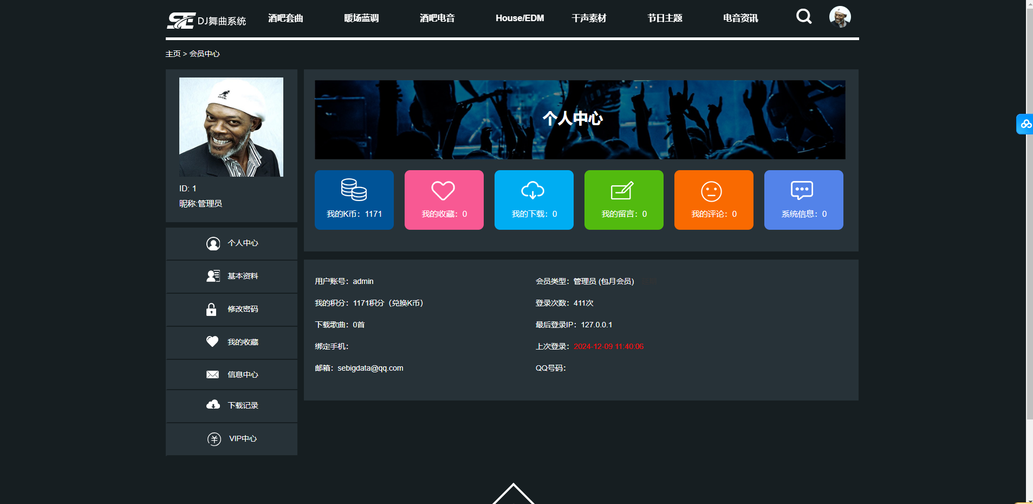Screen dimensions: 1033x504
Task: Open the 酒吧电音 navigation menu
Action: [x=437, y=18]
